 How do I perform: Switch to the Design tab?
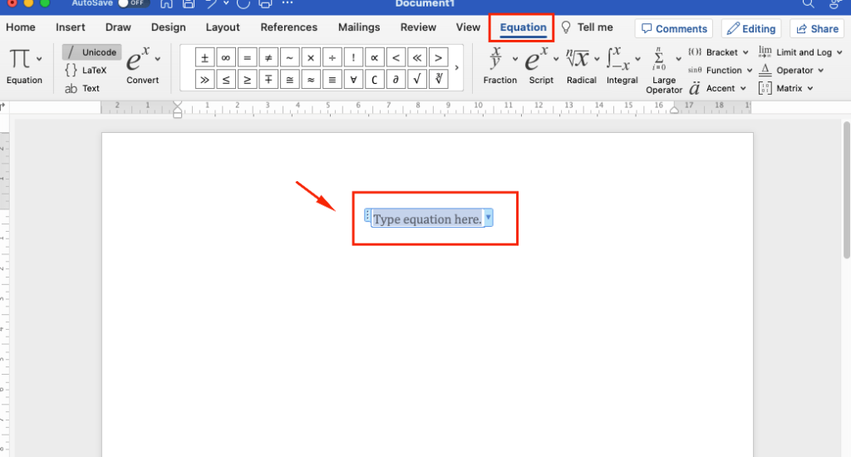pyautogui.click(x=168, y=27)
